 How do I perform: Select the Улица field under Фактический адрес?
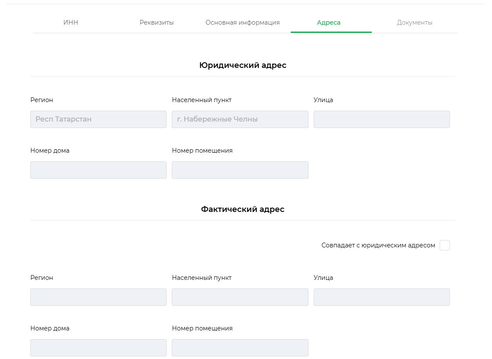(382, 297)
